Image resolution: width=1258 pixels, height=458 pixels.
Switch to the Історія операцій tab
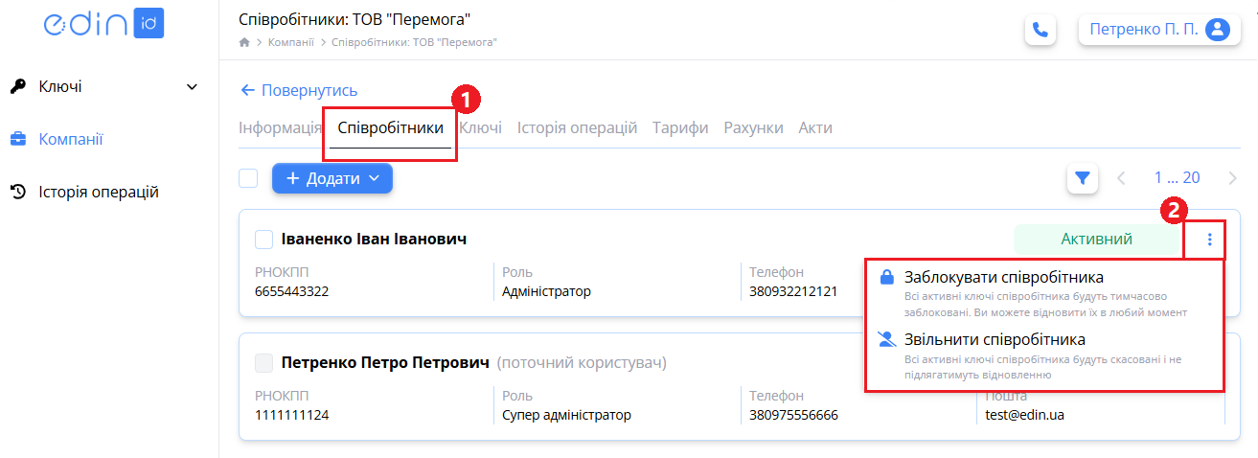[x=578, y=127]
